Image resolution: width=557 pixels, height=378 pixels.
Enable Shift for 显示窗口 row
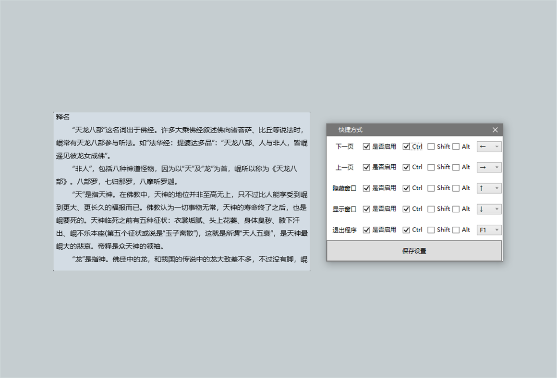tap(431, 209)
